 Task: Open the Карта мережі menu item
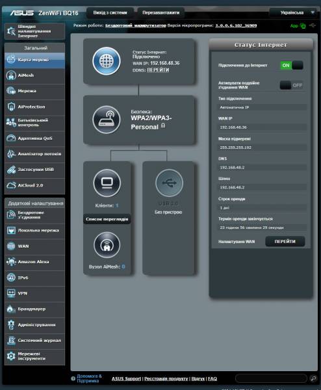click(x=34, y=60)
